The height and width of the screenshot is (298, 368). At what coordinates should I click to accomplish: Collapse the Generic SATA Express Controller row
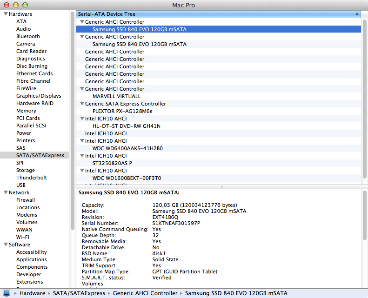82,104
